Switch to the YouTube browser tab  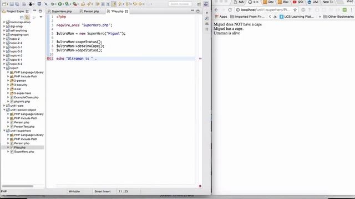pos(298,2)
